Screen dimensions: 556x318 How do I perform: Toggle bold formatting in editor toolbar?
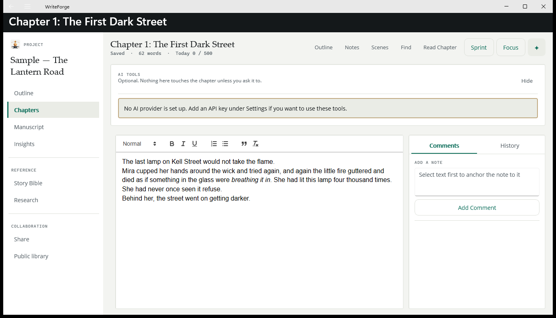coord(172,144)
